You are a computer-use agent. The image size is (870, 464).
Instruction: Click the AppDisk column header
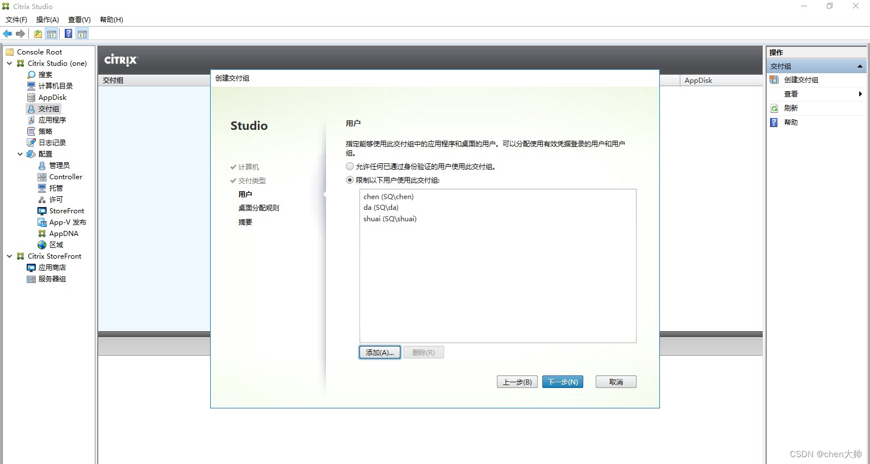tap(721, 81)
